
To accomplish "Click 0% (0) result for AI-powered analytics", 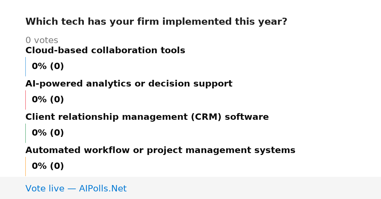I will pos(48,100).
